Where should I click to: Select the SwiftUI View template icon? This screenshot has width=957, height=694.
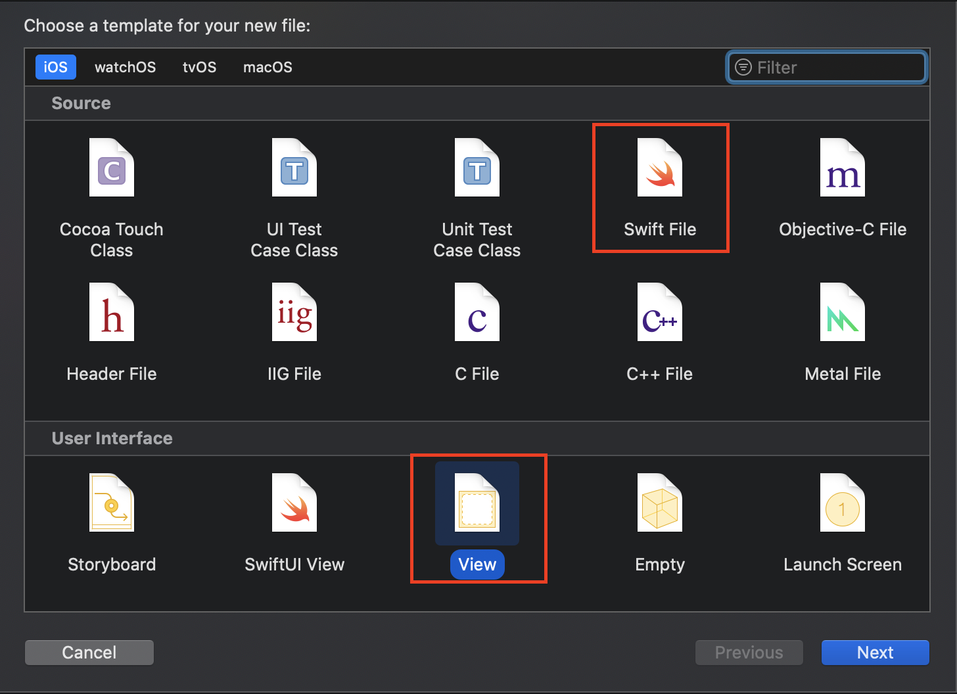(x=294, y=502)
